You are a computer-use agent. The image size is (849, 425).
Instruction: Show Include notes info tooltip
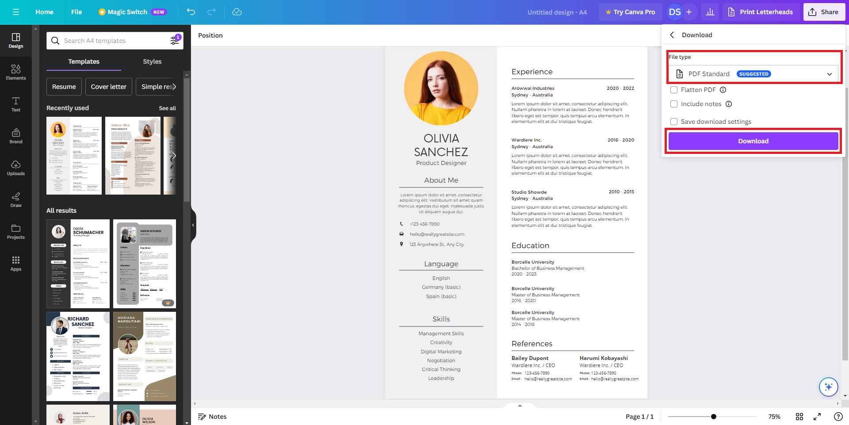[x=729, y=104]
